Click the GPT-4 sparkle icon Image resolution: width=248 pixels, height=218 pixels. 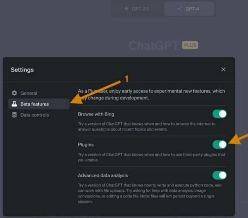coord(180,9)
